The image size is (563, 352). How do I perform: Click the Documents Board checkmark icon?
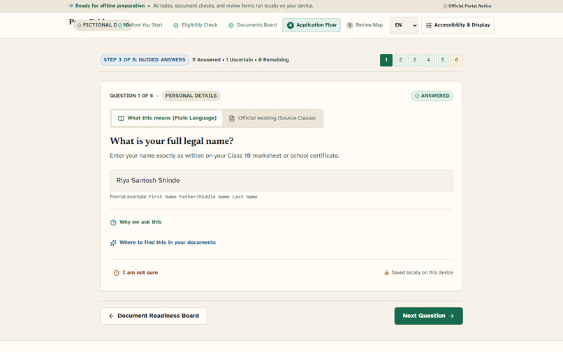pyautogui.click(x=231, y=25)
